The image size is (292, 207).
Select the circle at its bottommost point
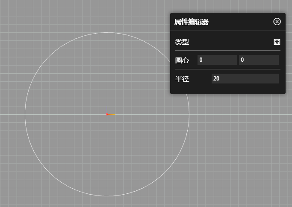click(x=107, y=196)
